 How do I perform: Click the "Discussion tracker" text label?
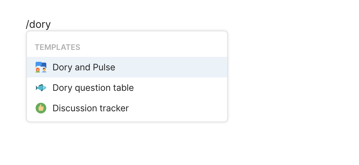91,108
